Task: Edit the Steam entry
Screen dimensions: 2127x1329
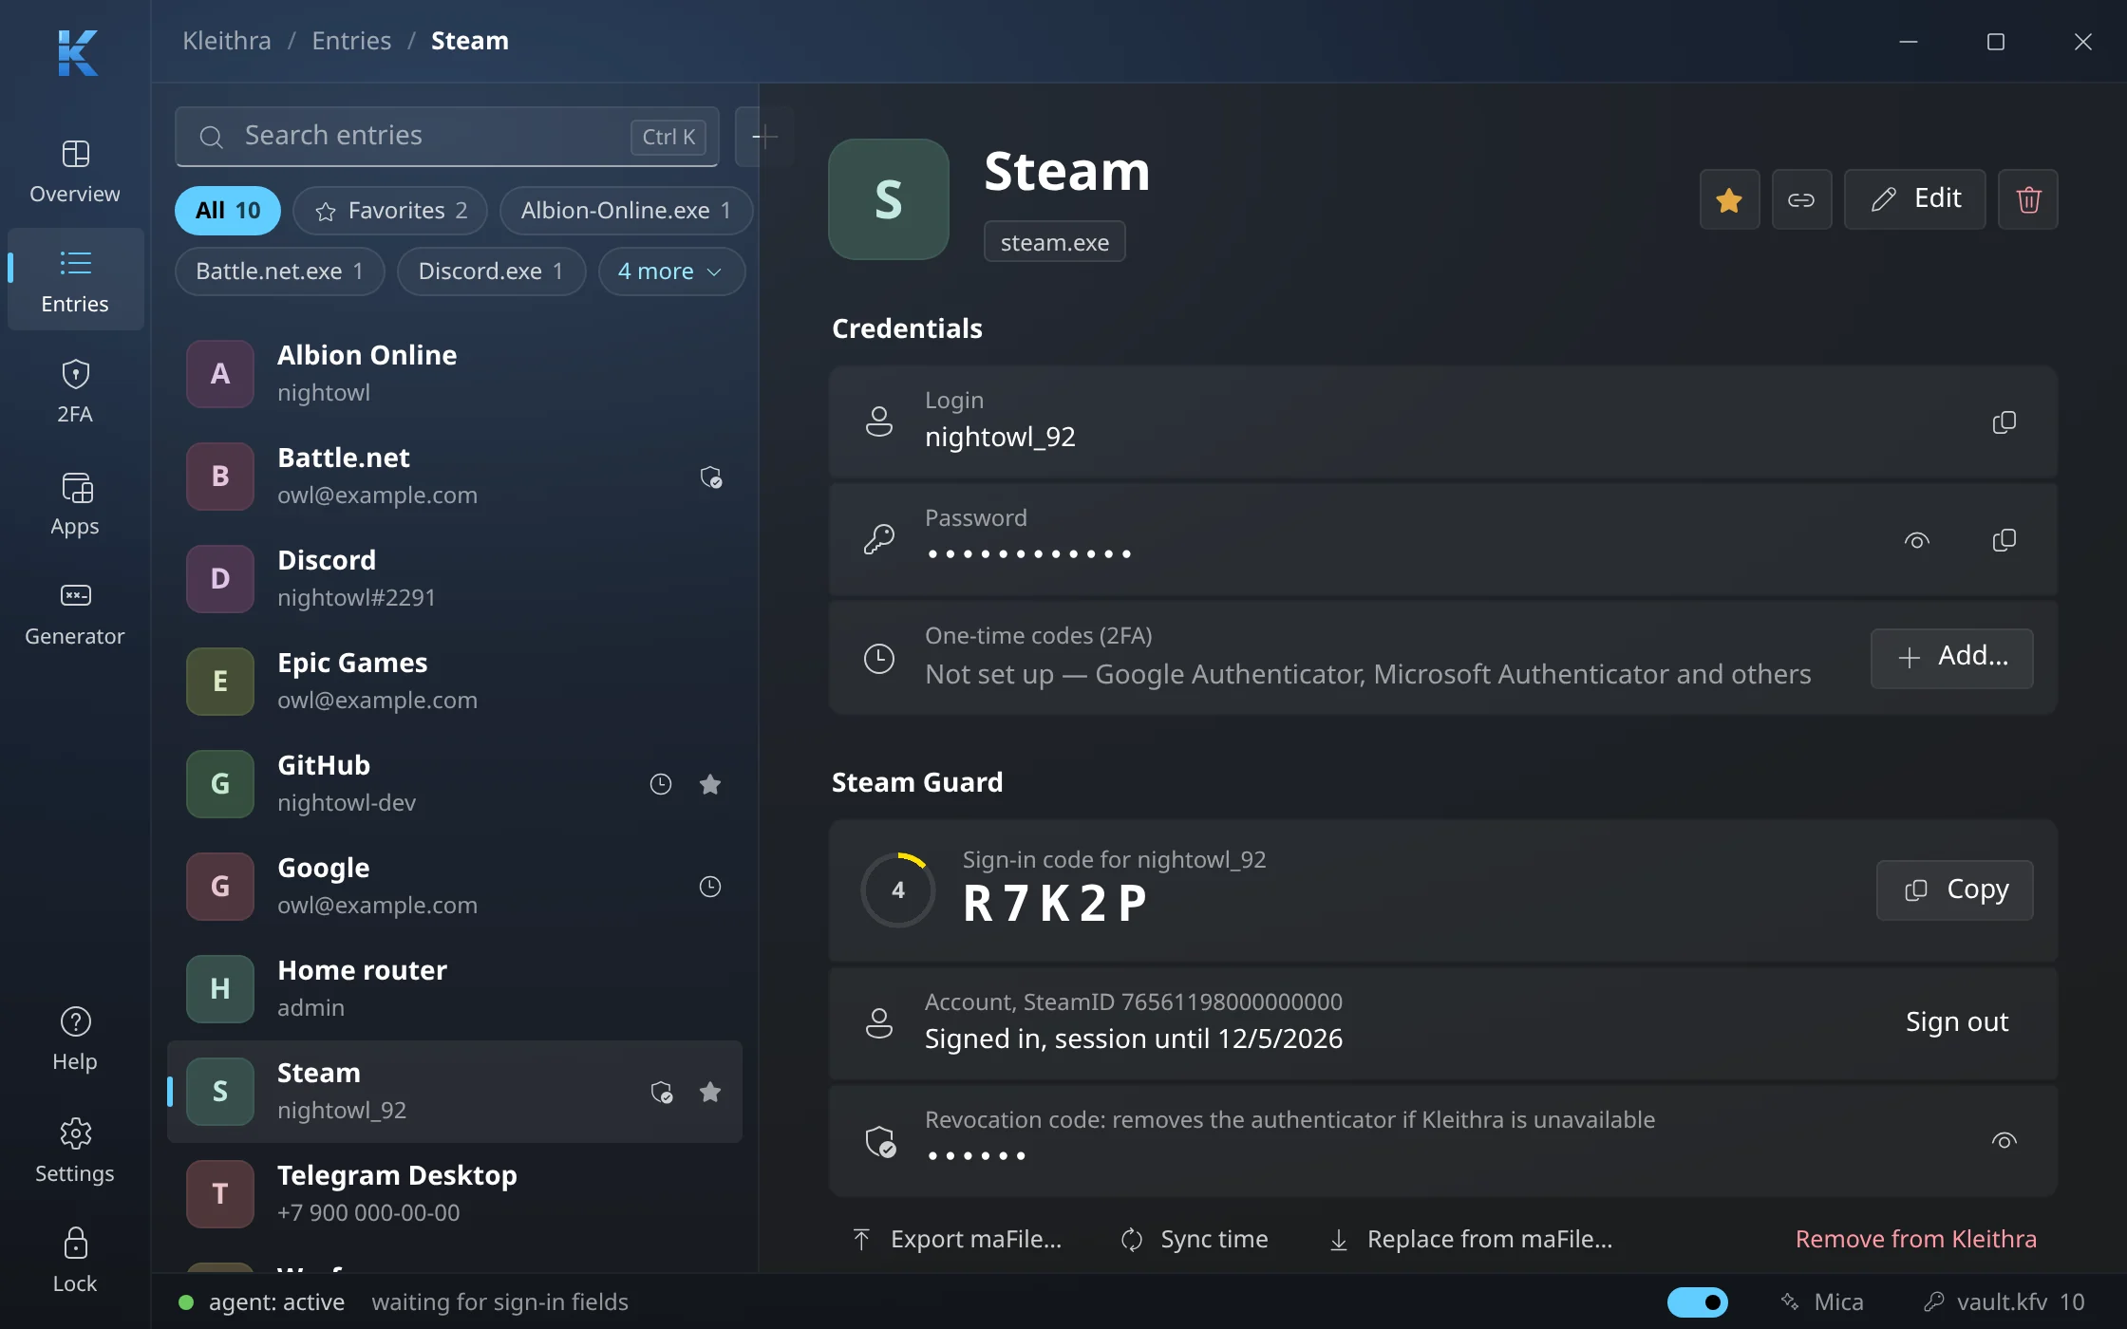Action: [1914, 199]
